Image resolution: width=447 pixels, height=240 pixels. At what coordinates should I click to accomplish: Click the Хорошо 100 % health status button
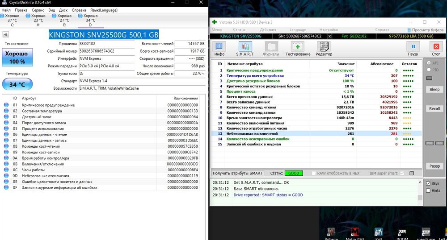[17, 57]
